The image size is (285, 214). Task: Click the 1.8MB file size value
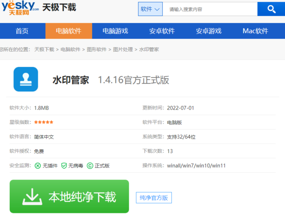(41, 108)
